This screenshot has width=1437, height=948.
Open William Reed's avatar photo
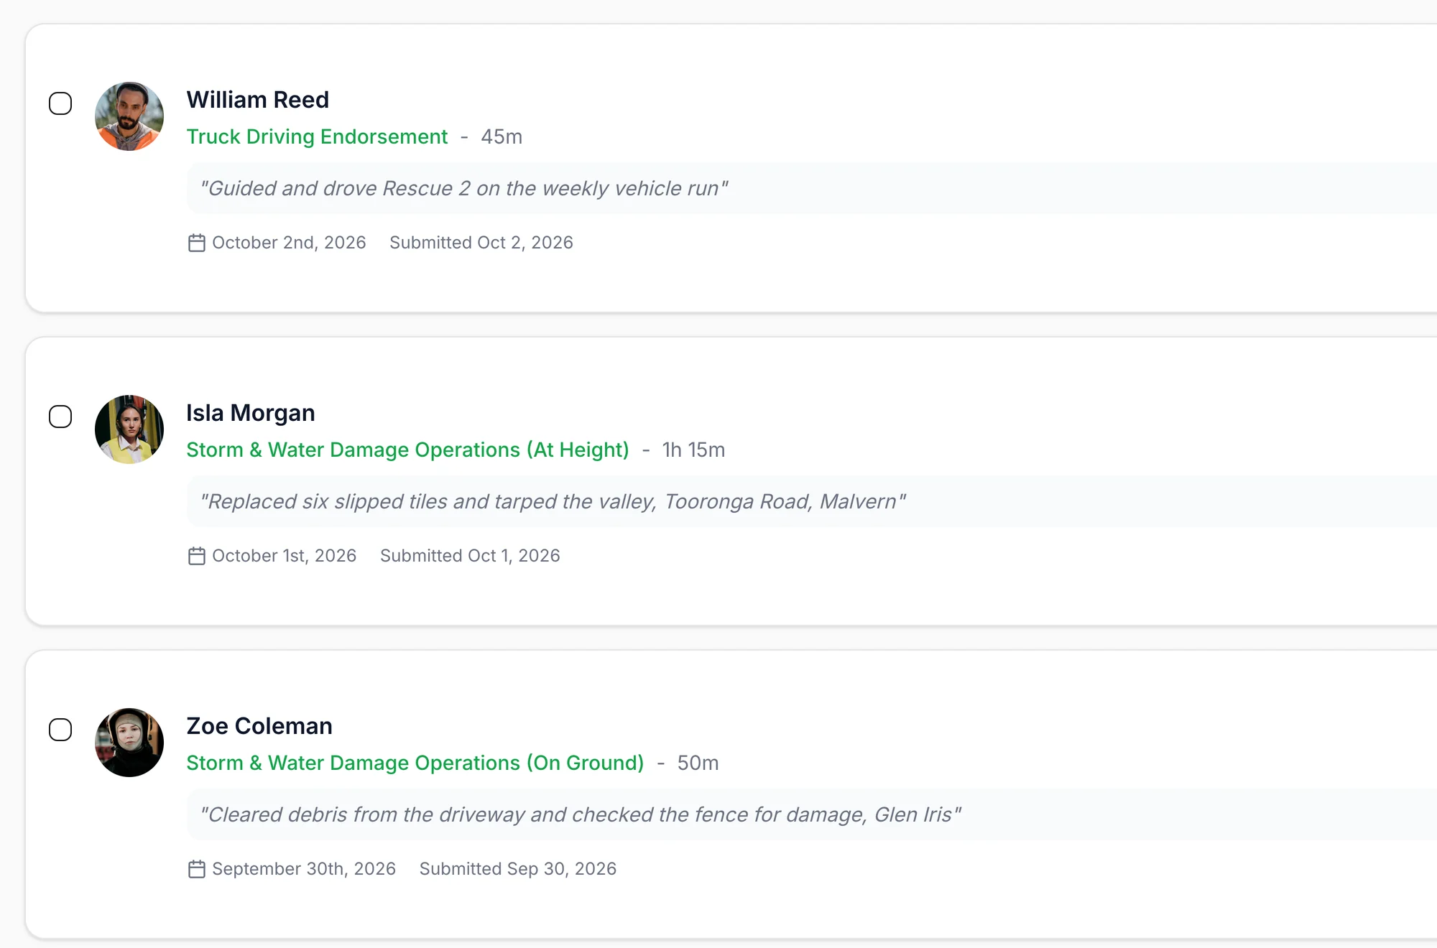pos(129,116)
